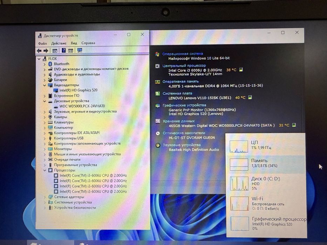Screen dimensions: 327x245
Task: Expand the Мониторы category
Action: pyautogui.click(x=45, y=149)
